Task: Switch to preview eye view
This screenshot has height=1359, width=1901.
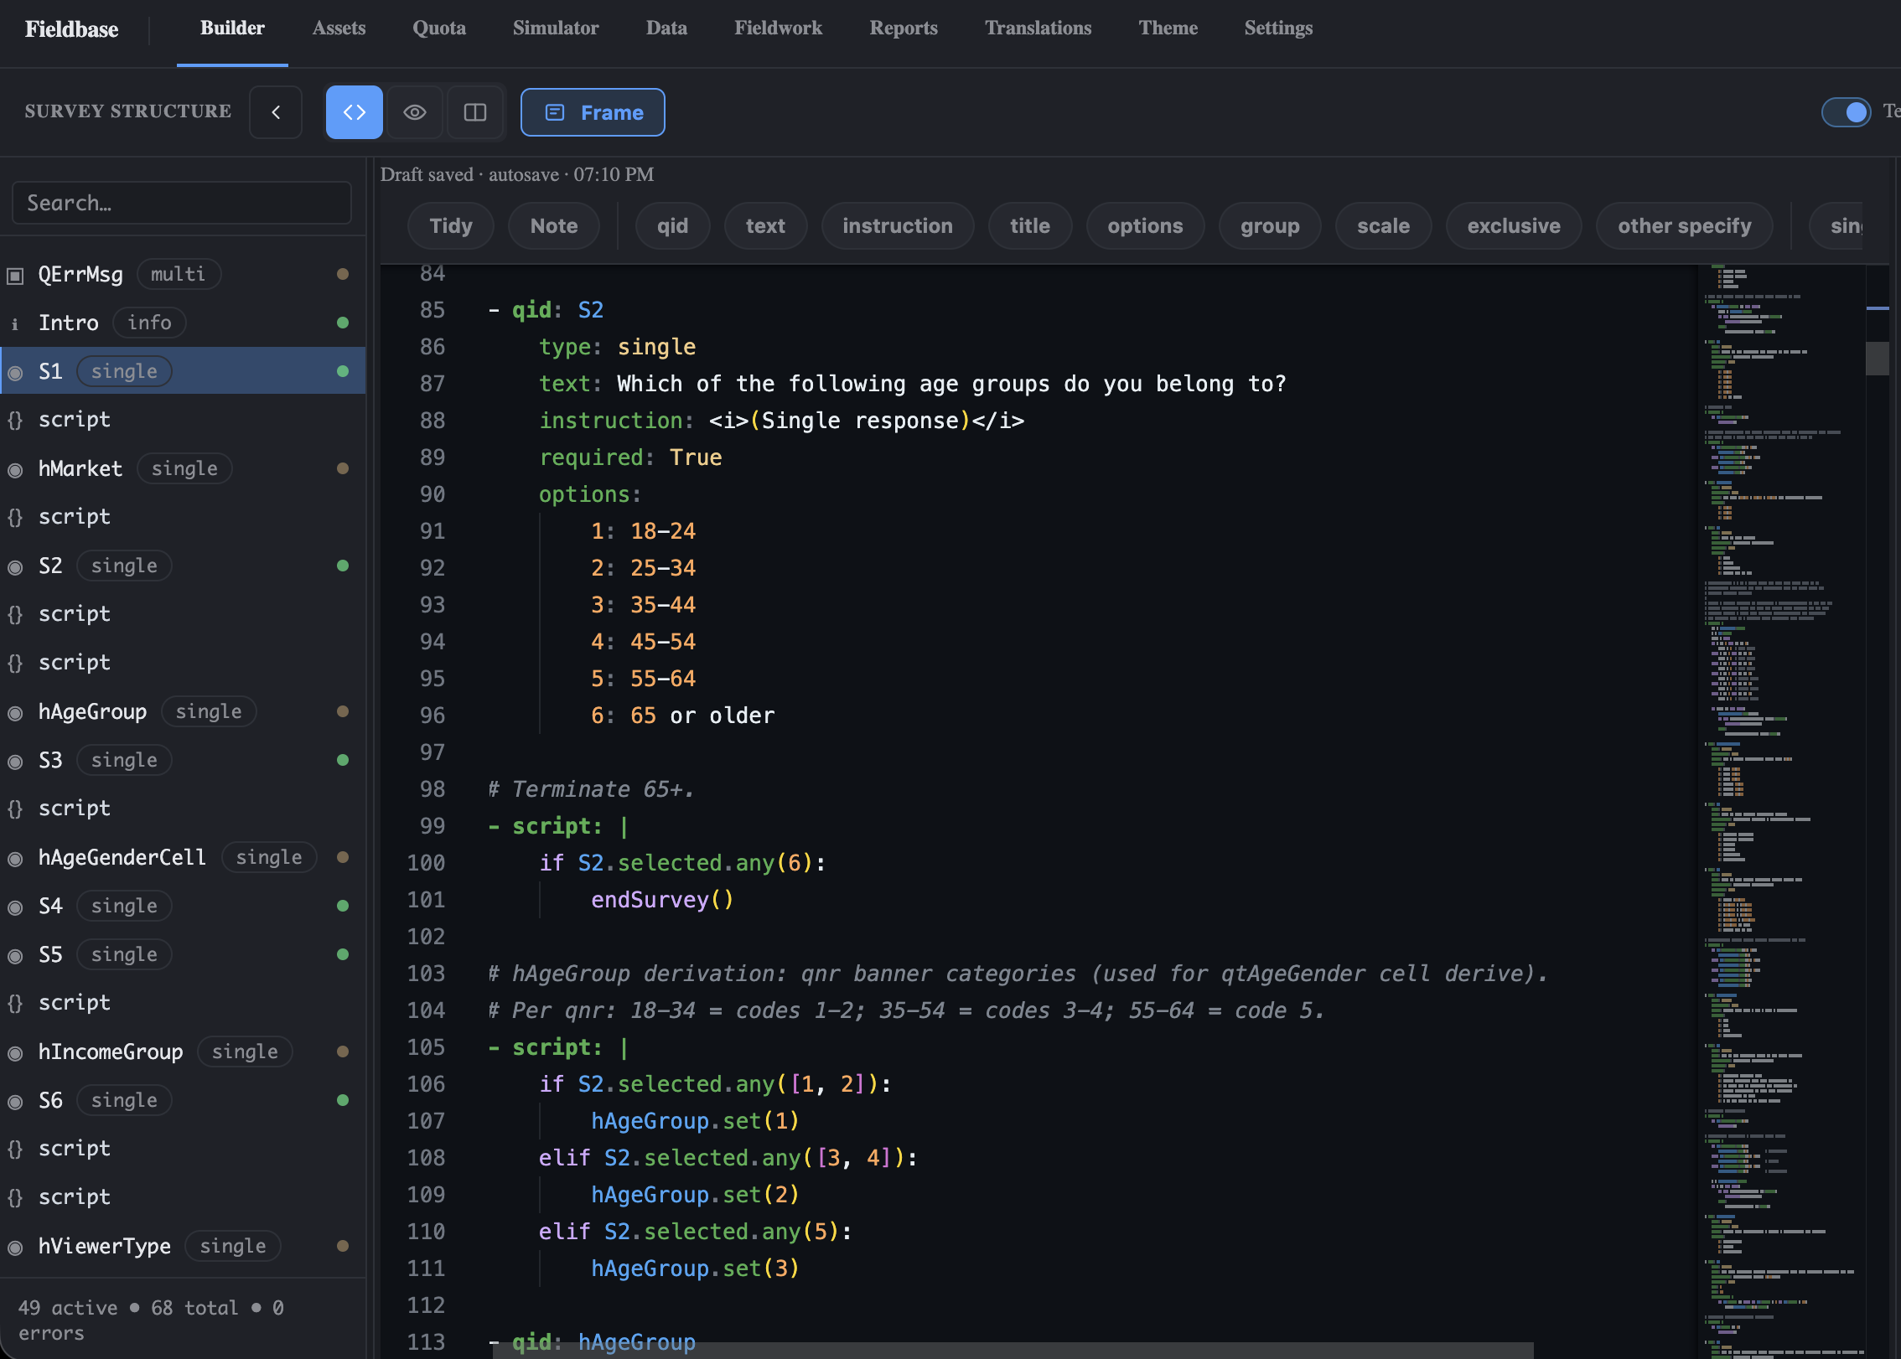Action: 415,112
